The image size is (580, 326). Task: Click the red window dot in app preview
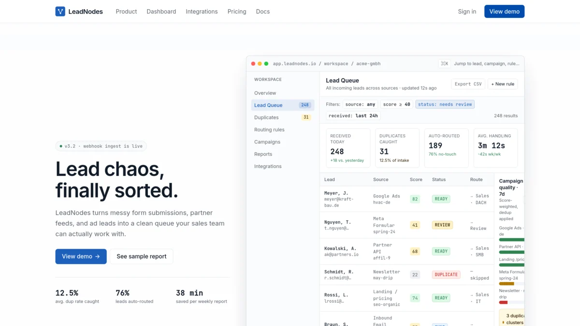click(253, 64)
